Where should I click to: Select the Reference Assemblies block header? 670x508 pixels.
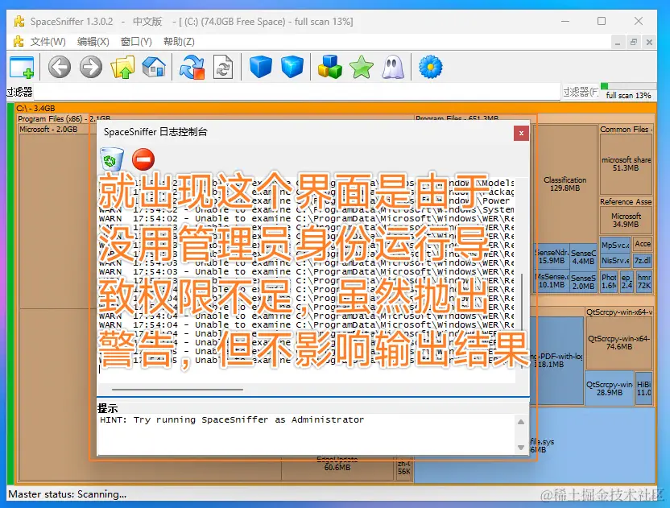click(626, 201)
